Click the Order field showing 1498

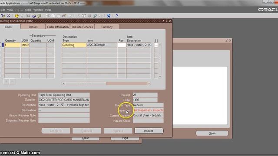coord(145,100)
